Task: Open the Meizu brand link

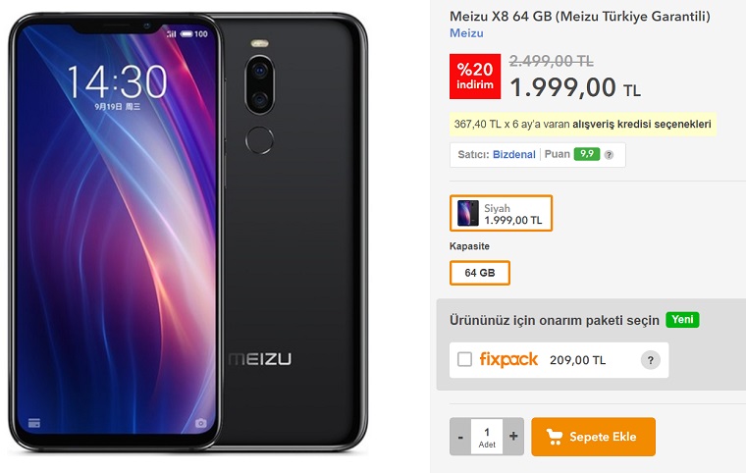Action: click(466, 33)
